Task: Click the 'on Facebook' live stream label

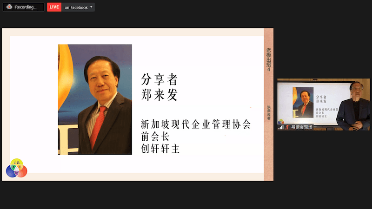Action: (76, 7)
